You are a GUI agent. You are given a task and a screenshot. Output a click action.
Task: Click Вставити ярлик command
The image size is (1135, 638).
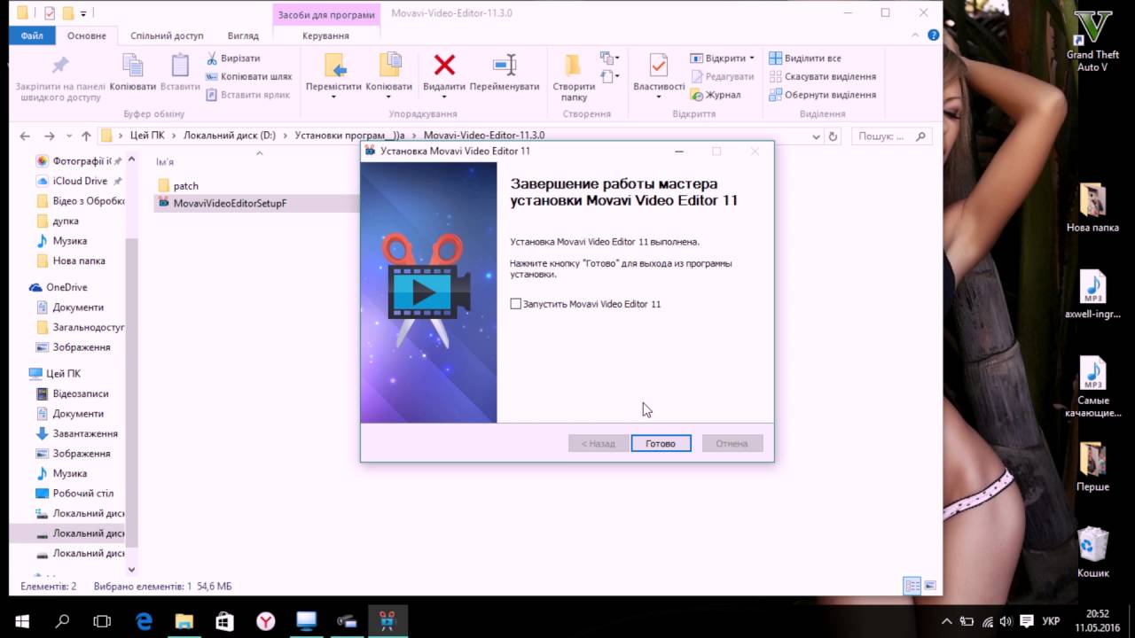tap(248, 95)
